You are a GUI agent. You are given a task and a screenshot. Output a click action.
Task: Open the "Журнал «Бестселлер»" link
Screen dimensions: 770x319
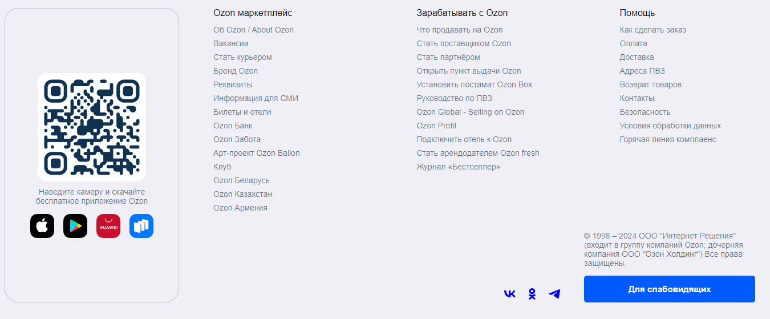(x=458, y=167)
